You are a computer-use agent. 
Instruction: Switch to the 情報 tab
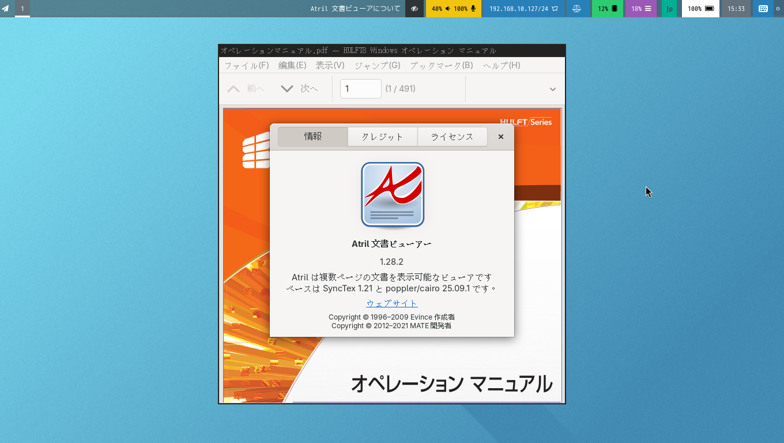(313, 137)
